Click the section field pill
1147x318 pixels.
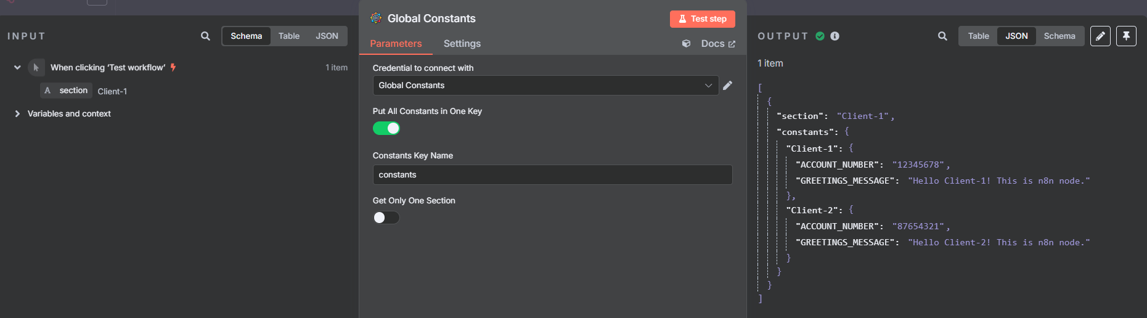pos(67,91)
